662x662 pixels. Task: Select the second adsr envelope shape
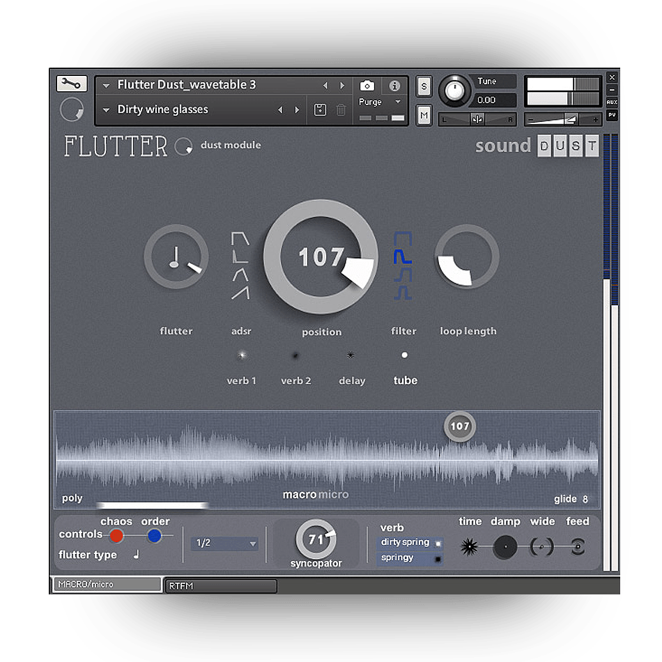click(x=240, y=256)
